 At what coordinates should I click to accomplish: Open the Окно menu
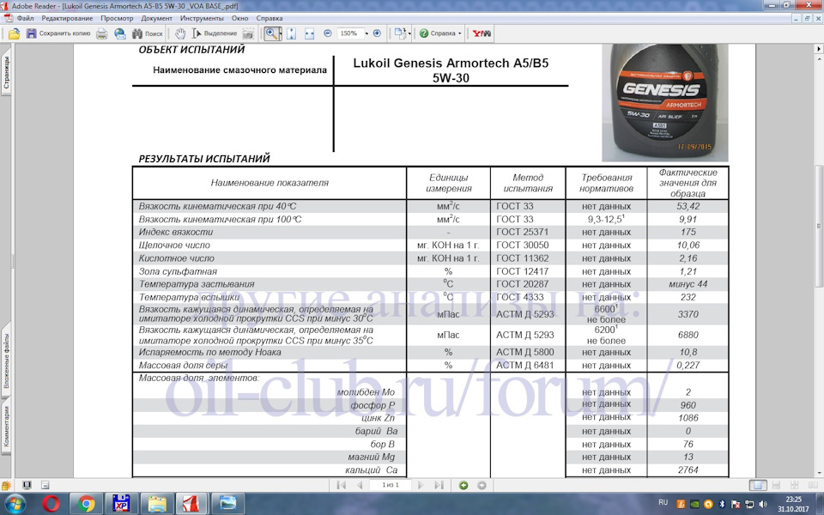click(x=239, y=18)
